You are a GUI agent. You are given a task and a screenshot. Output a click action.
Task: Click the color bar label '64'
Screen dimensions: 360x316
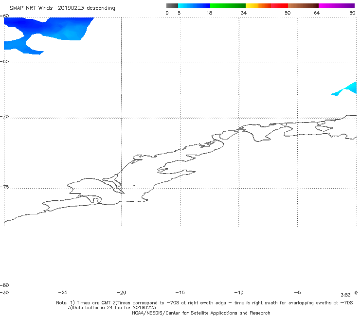point(317,13)
